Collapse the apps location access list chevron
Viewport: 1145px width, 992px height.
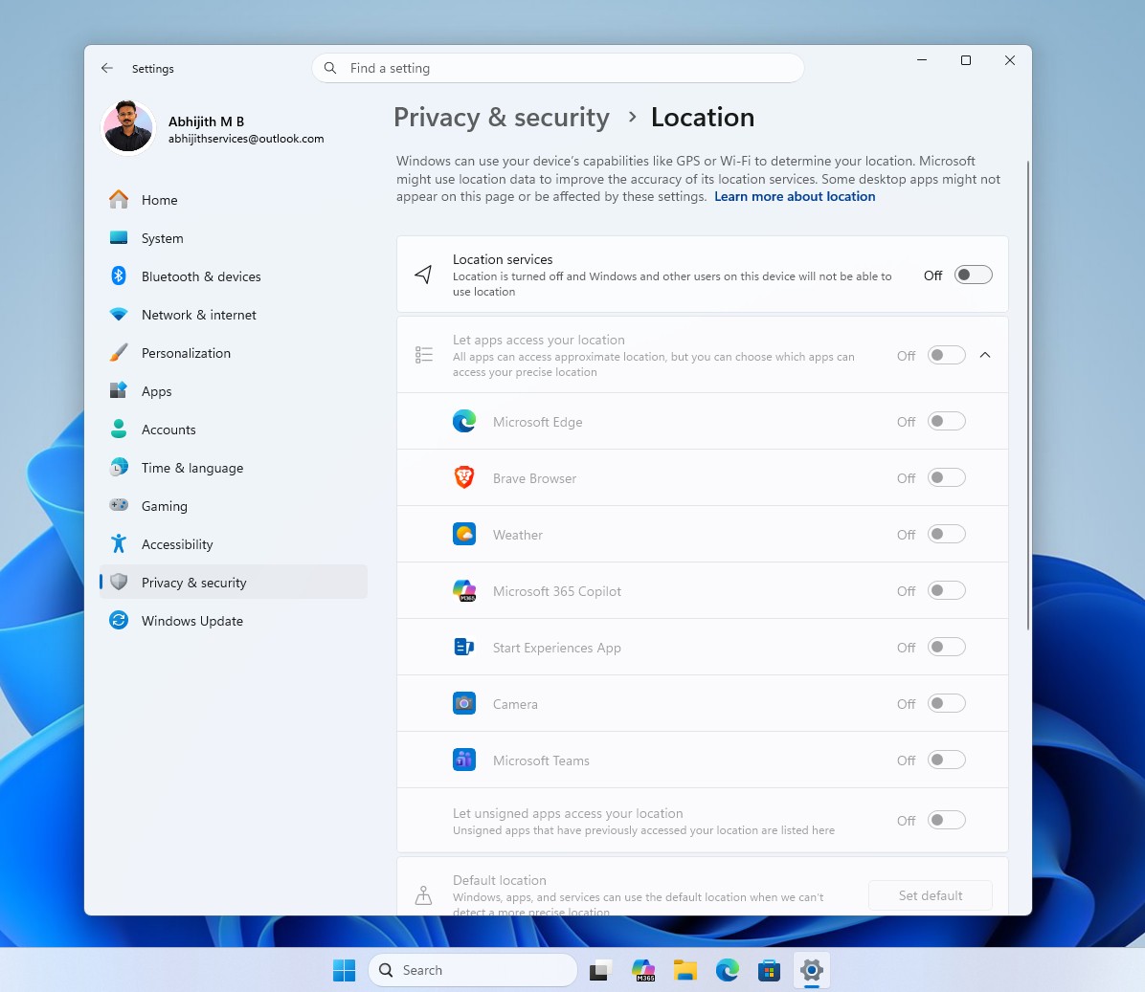click(985, 355)
